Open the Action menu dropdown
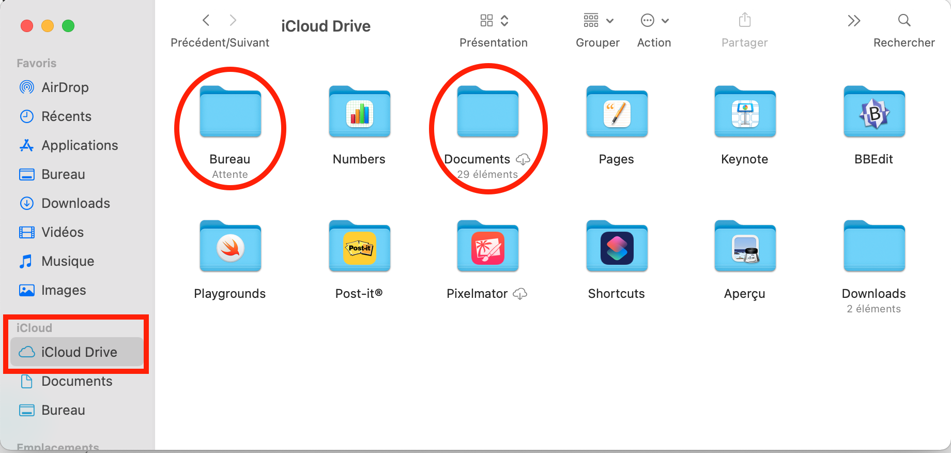 coord(654,21)
